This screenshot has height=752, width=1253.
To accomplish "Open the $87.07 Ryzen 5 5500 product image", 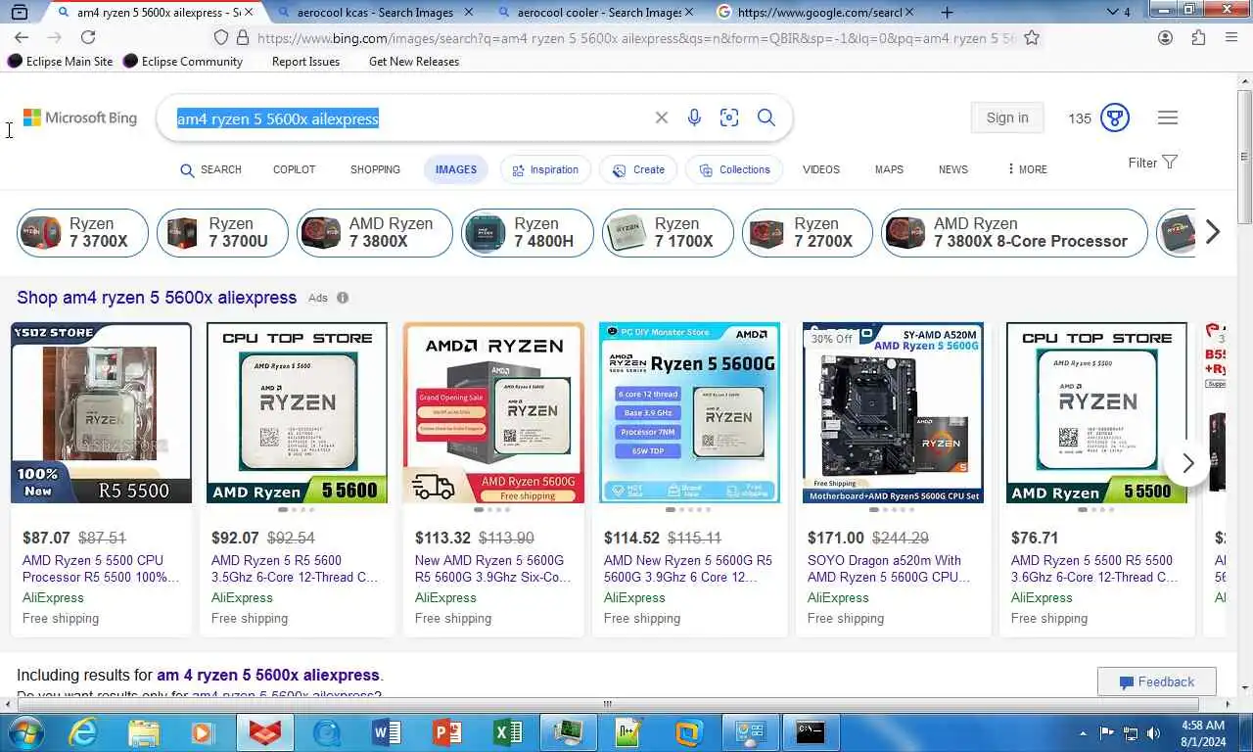I will coord(101,412).
